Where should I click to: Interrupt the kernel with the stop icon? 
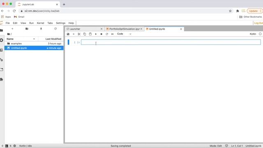click(102, 34)
